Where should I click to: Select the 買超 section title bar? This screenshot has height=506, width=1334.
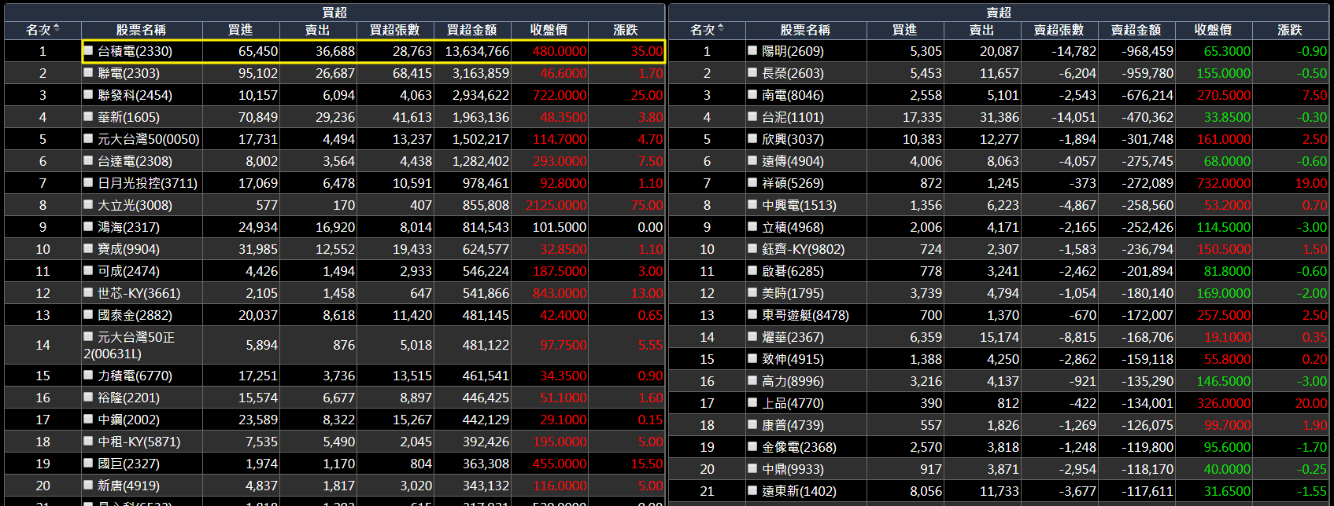pyautogui.click(x=334, y=12)
